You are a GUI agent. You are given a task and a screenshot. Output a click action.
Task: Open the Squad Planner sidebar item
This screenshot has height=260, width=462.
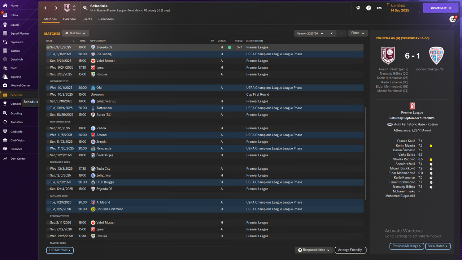19,34
